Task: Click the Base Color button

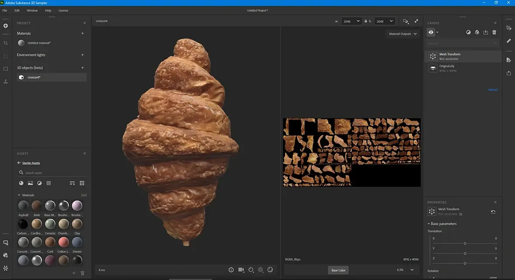Action: point(338,270)
